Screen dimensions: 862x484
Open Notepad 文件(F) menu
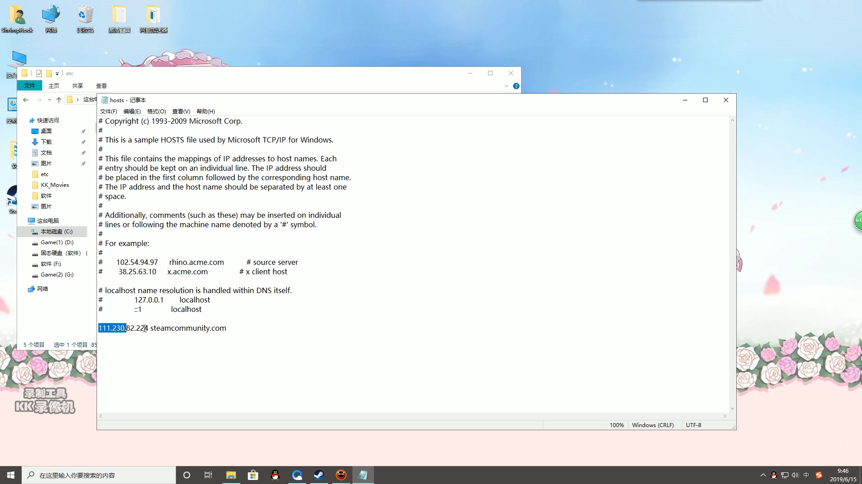[x=108, y=112]
